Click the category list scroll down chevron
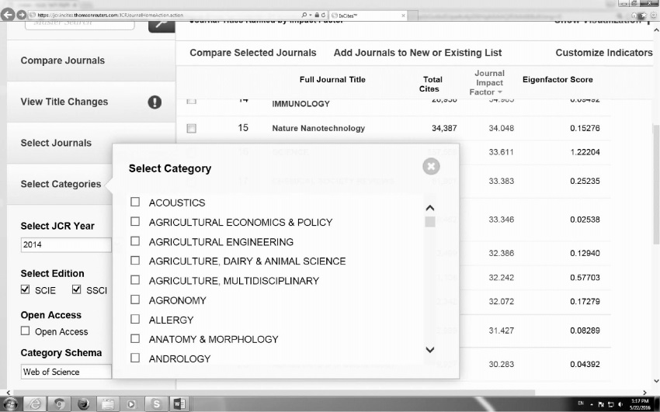Viewport: 660px width, 412px height. [429, 350]
